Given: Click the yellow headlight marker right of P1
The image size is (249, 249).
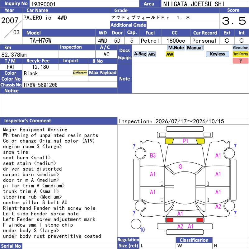Looking at the screenshot, I should (200, 141).
